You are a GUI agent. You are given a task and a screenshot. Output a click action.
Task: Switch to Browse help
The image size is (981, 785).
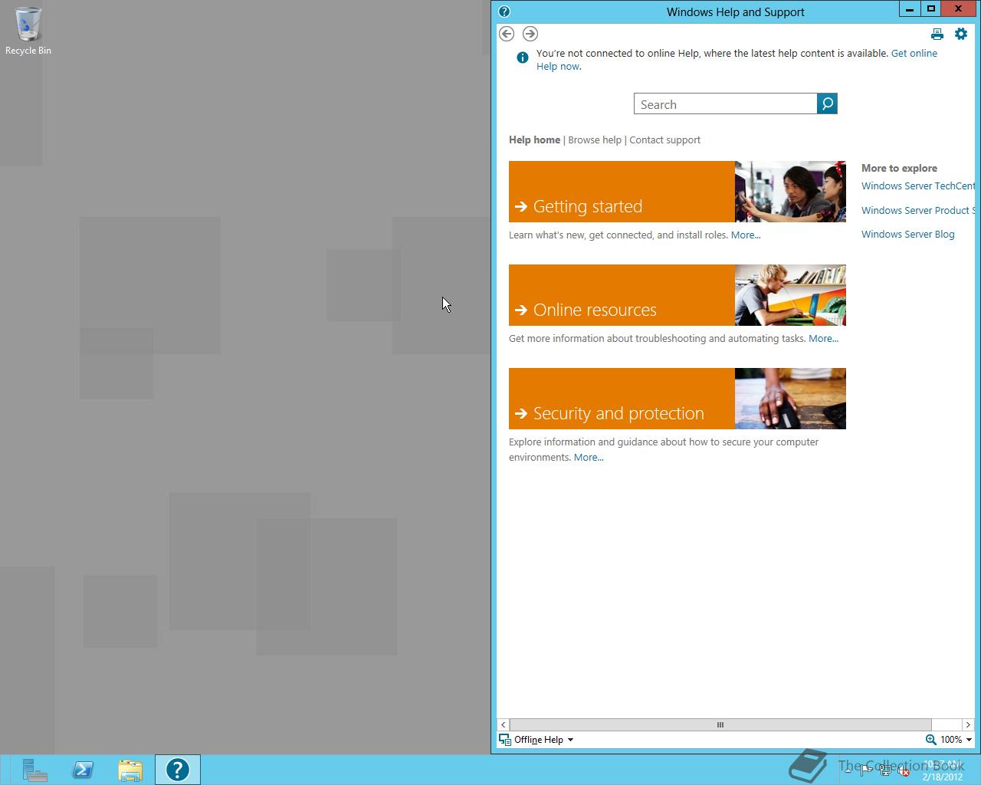595,140
